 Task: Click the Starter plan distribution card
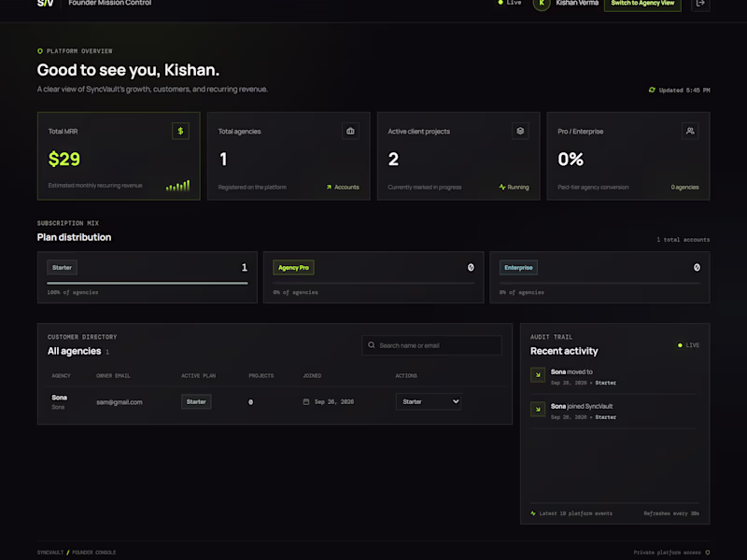click(148, 277)
